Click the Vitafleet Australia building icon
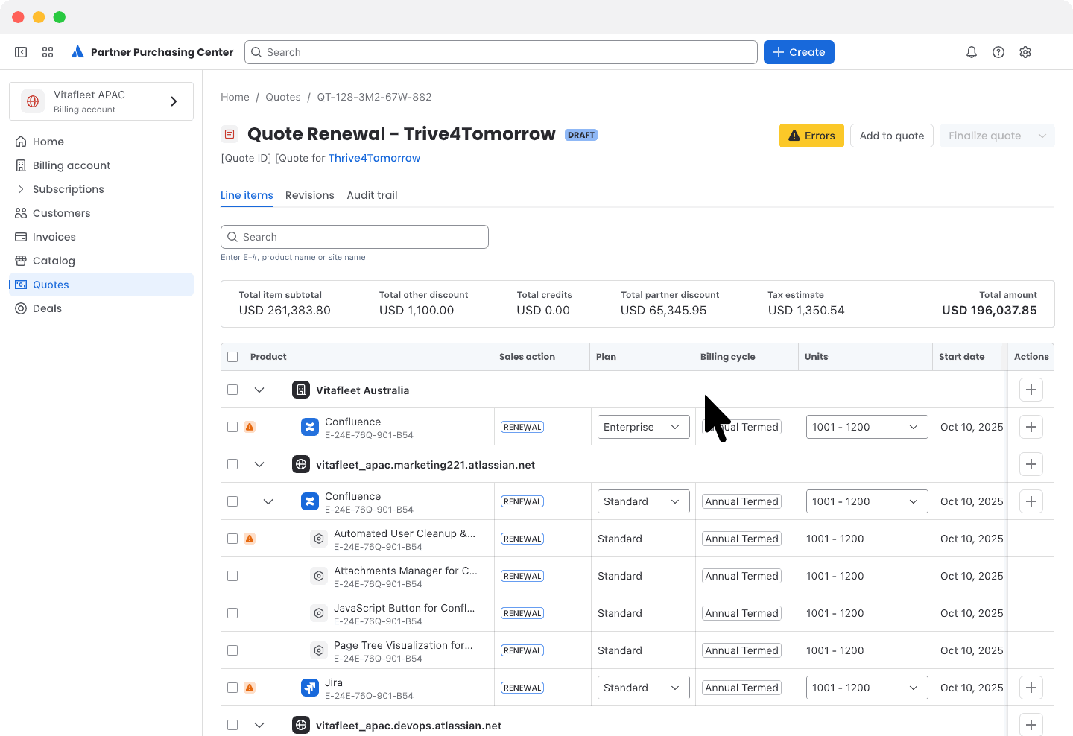 [x=301, y=390]
